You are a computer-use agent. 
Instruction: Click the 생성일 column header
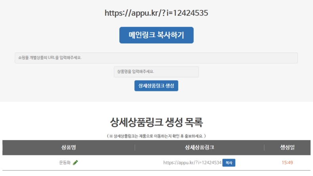pyautogui.click(x=287, y=148)
